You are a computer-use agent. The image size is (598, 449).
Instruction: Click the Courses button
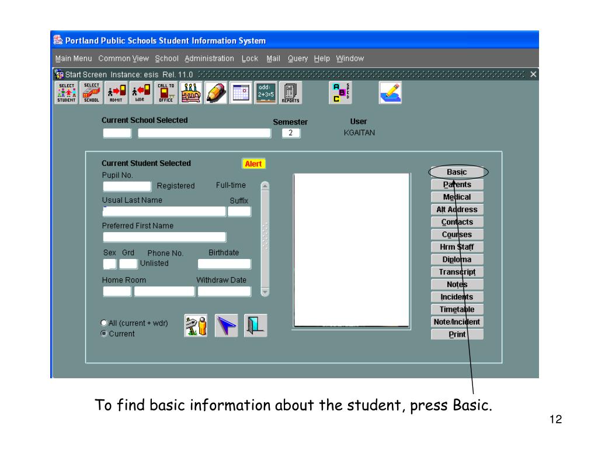(x=457, y=234)
